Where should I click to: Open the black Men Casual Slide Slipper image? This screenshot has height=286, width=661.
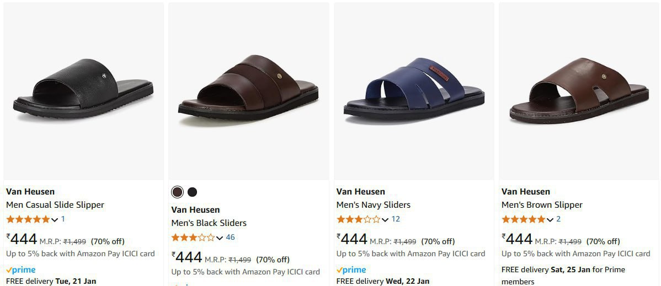[x=83, y=90]
